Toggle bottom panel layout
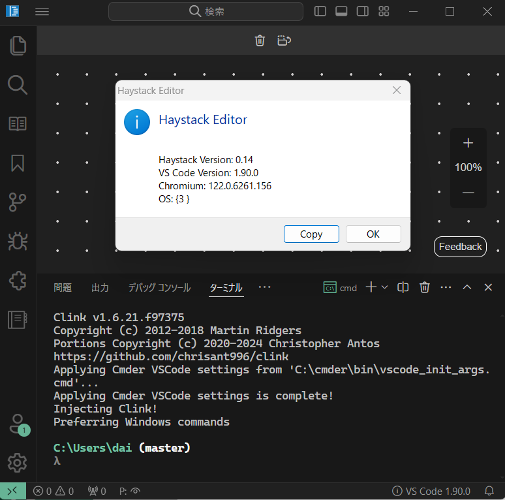The image size is (505, 500). (341, 11)
